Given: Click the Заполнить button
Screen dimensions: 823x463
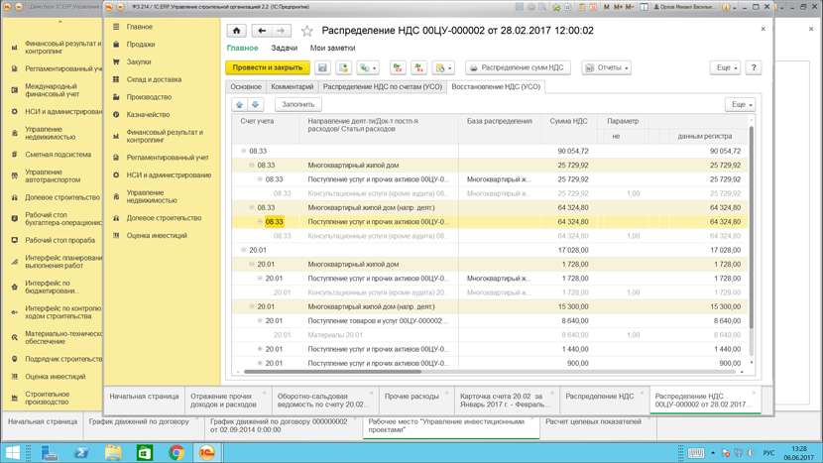Looking at the screenshot, I should coord(297,104).
